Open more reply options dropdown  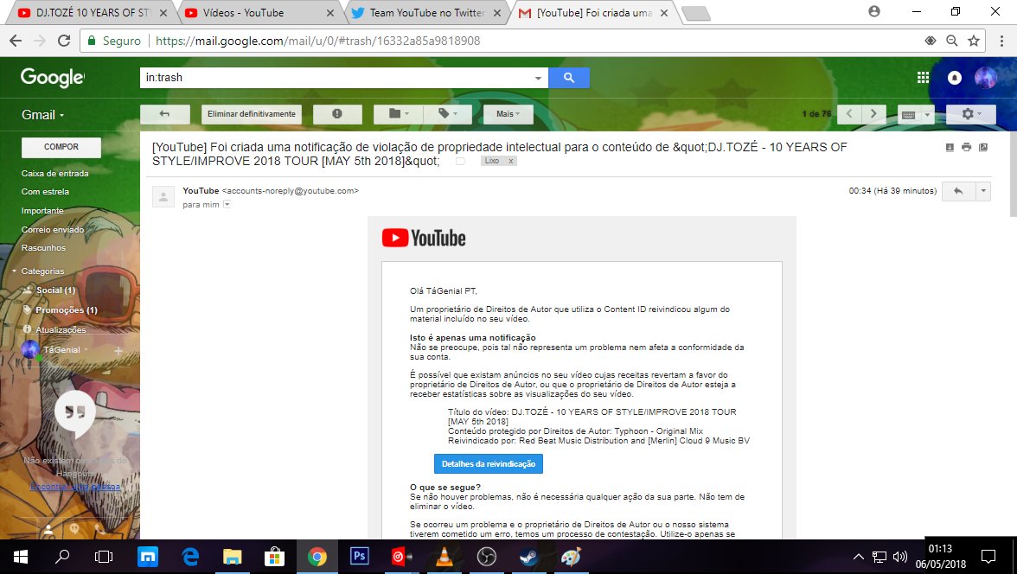point(983,191)
